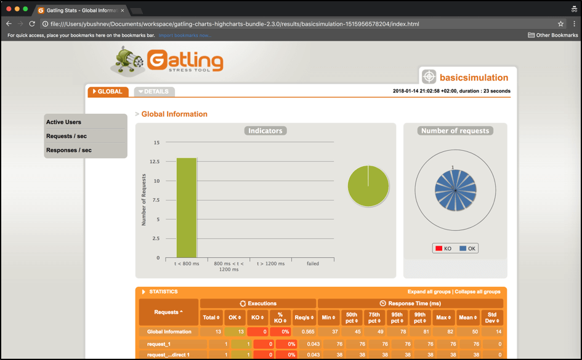Click the basicsimulation title

pyautogui.click(x=474, y=78)
